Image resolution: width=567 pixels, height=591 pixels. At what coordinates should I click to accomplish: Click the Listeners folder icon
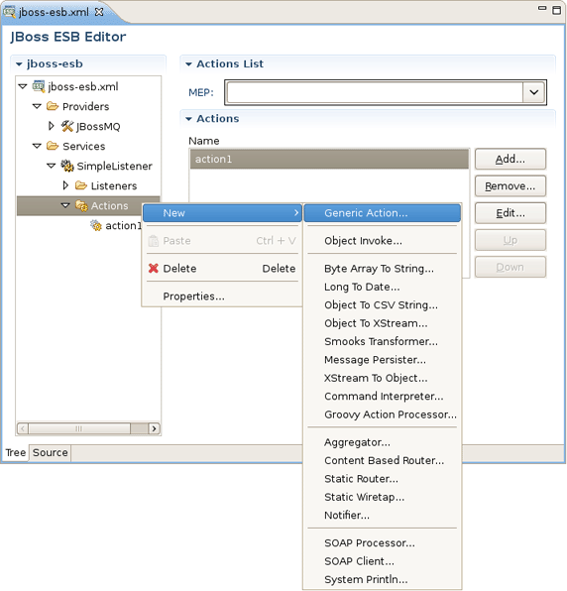81,185
